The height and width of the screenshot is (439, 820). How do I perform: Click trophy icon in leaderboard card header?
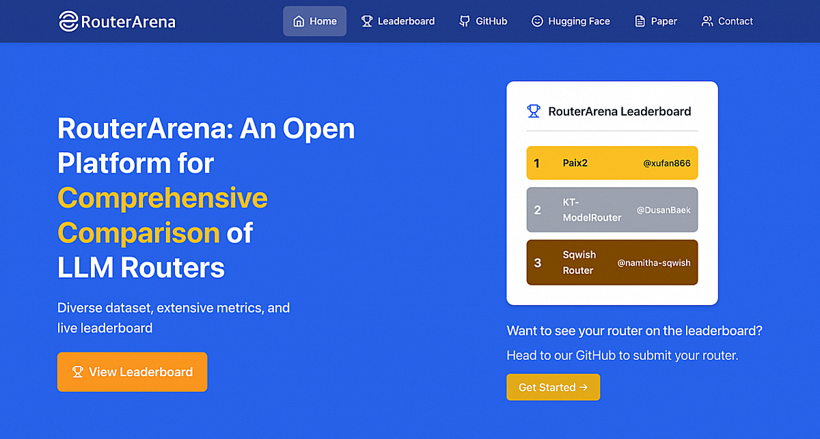(534, 111)
